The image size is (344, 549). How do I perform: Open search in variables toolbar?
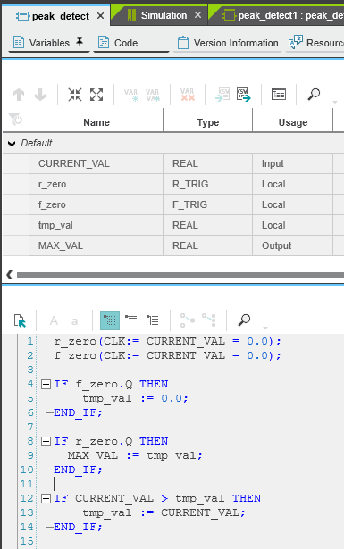click(x=314, y=95)
